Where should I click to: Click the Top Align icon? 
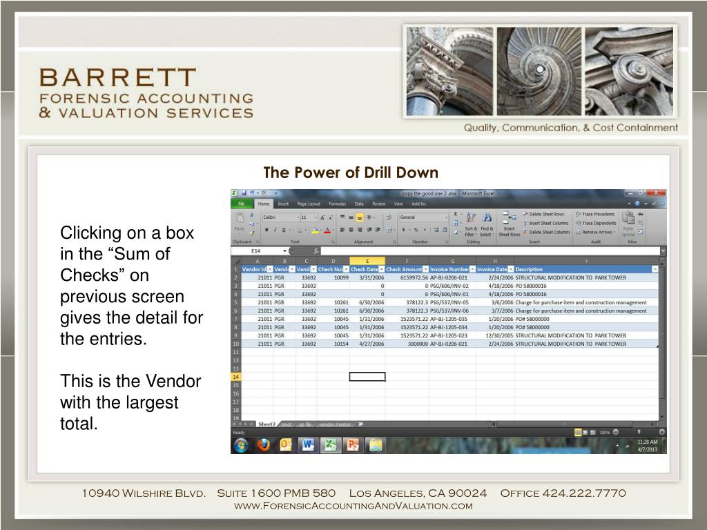click(342, 217)
